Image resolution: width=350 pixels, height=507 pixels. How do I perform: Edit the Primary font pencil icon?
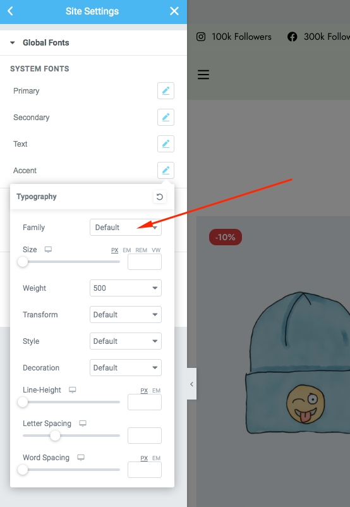coord(166,91)
